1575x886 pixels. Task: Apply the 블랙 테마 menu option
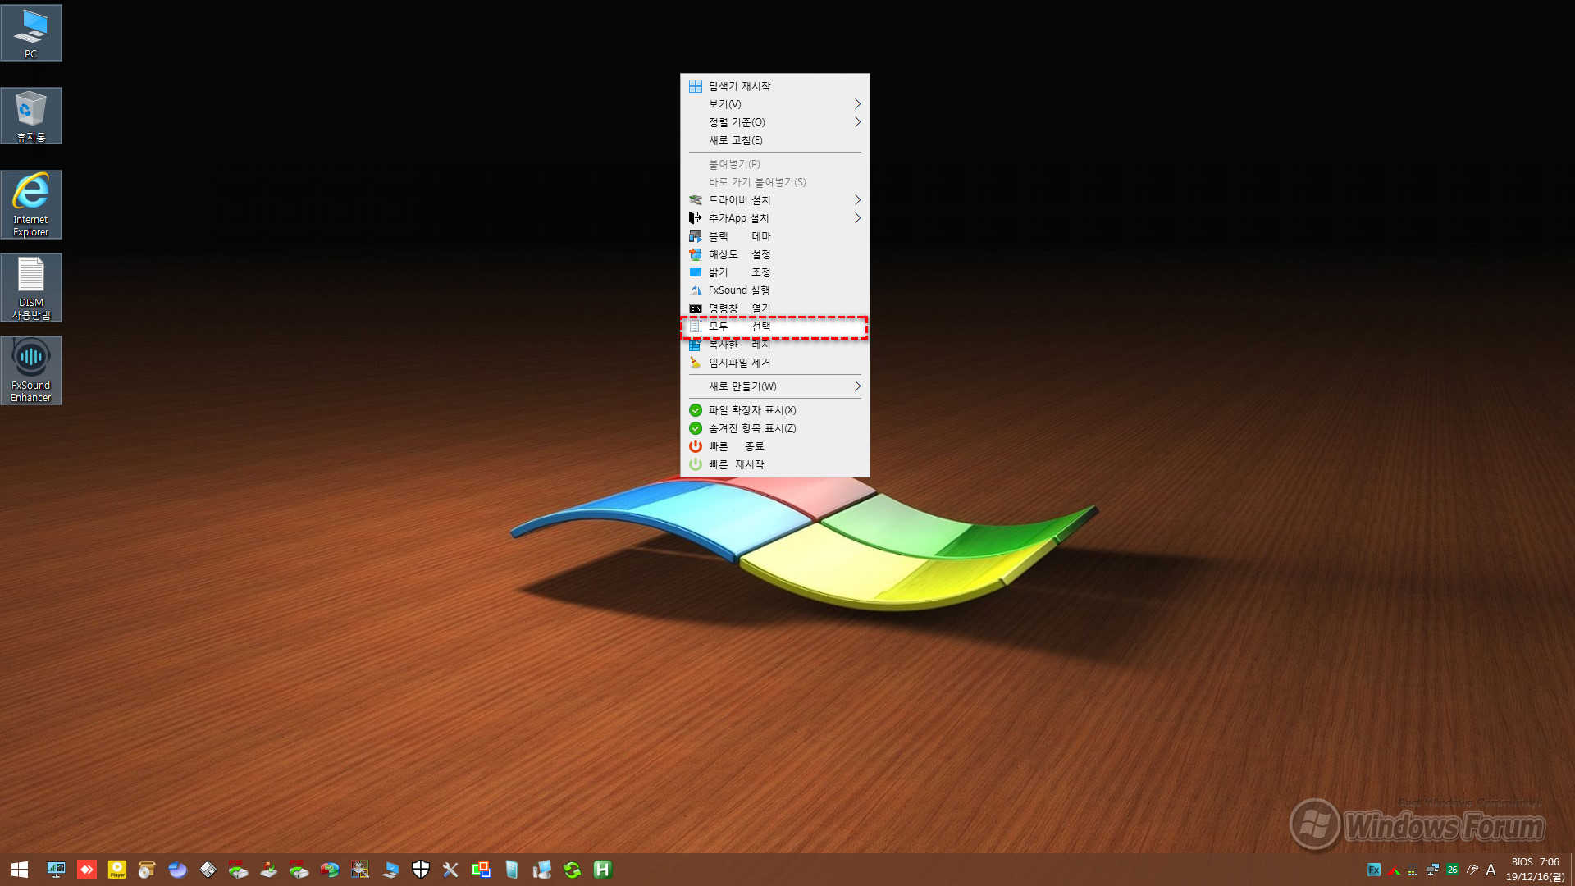774,236
